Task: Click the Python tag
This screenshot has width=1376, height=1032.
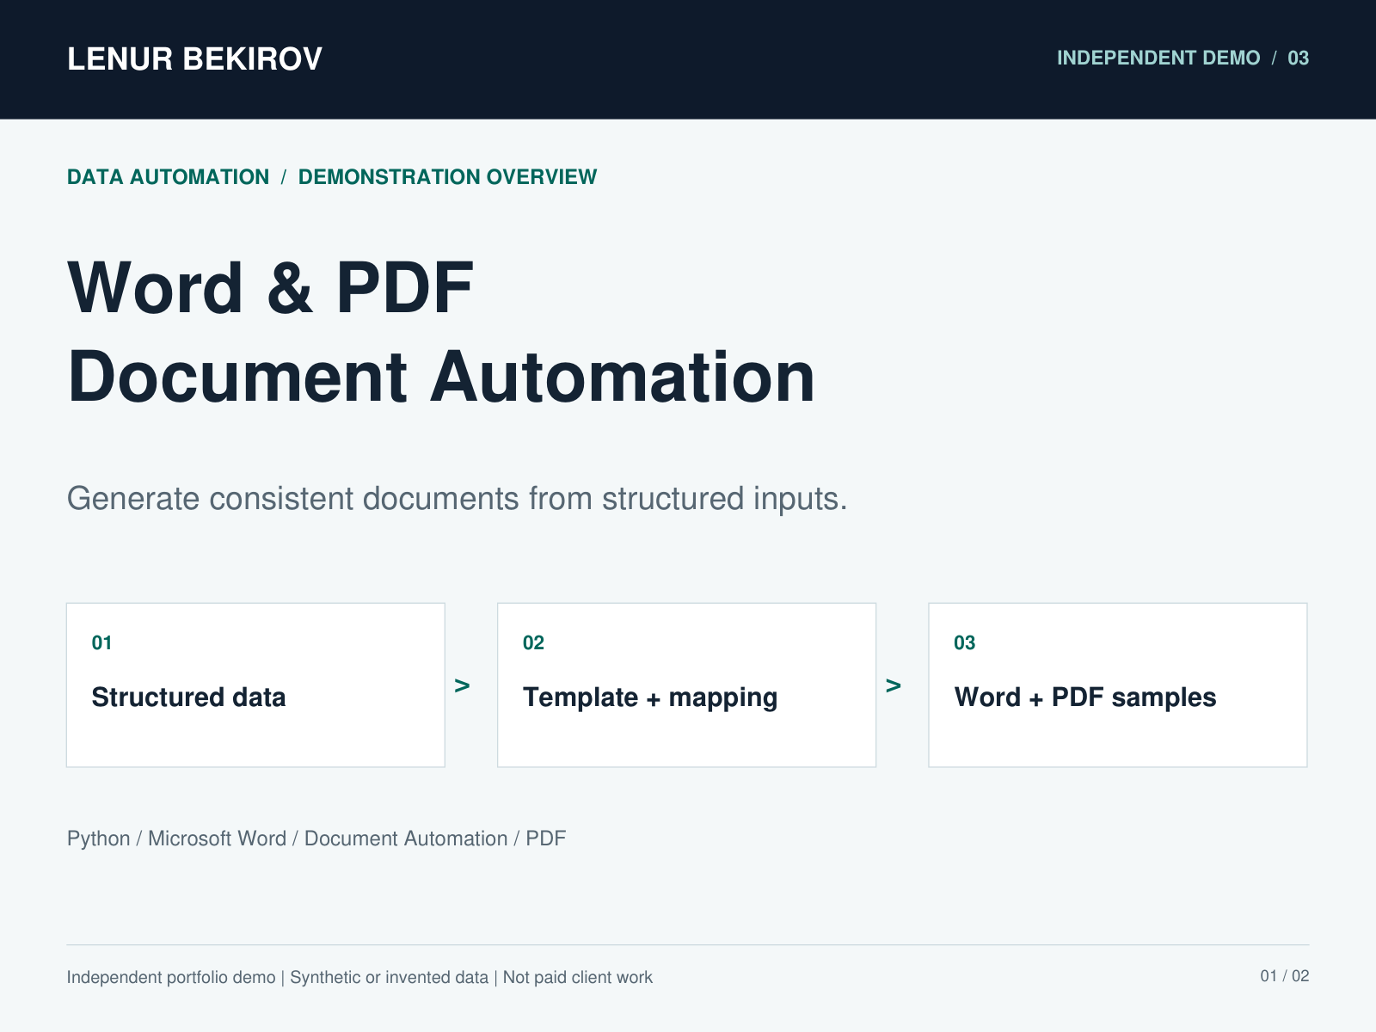Action: (x=99, y=838)
